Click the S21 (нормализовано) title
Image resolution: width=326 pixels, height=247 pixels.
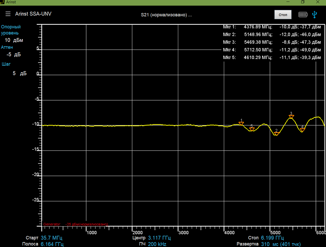[x=166, y=15]
